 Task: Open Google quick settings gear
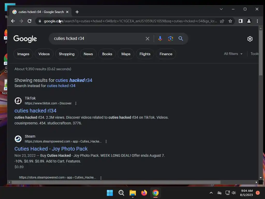250,39
